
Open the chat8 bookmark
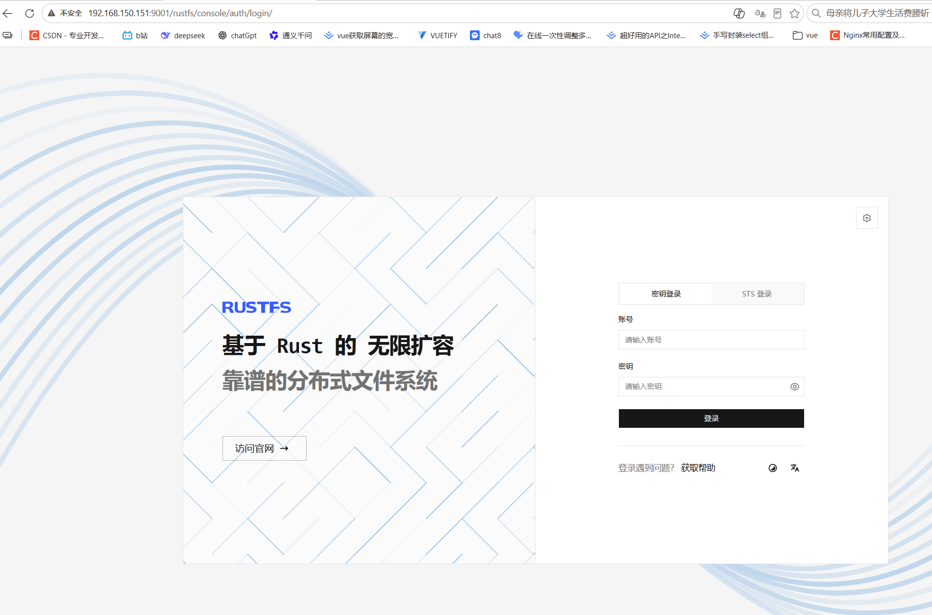(x=486, y=35)
